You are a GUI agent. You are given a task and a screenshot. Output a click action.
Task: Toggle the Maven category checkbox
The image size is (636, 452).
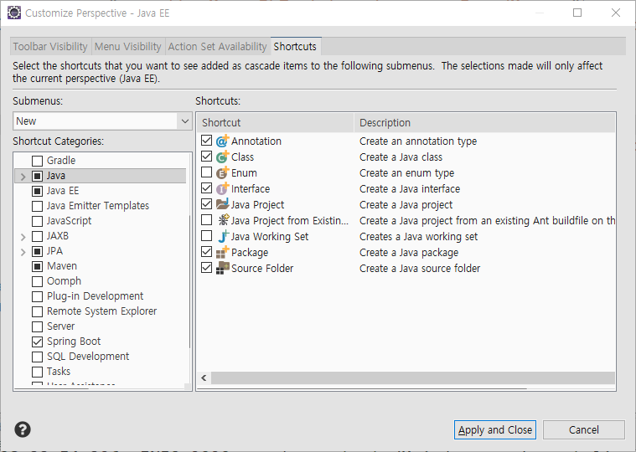[x=38, y=266]
